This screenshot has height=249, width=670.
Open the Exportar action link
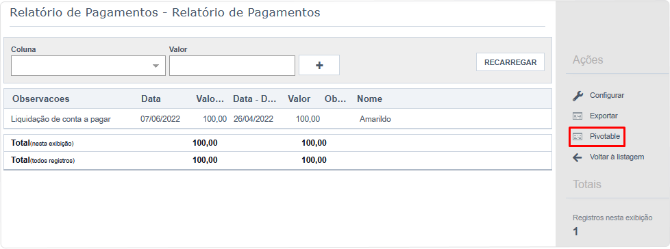click(x=604, y=116)
